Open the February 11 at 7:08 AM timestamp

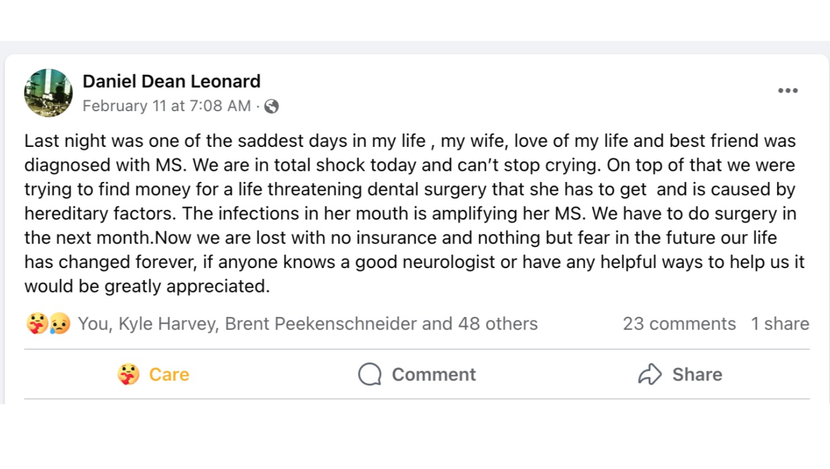[166, 106]
